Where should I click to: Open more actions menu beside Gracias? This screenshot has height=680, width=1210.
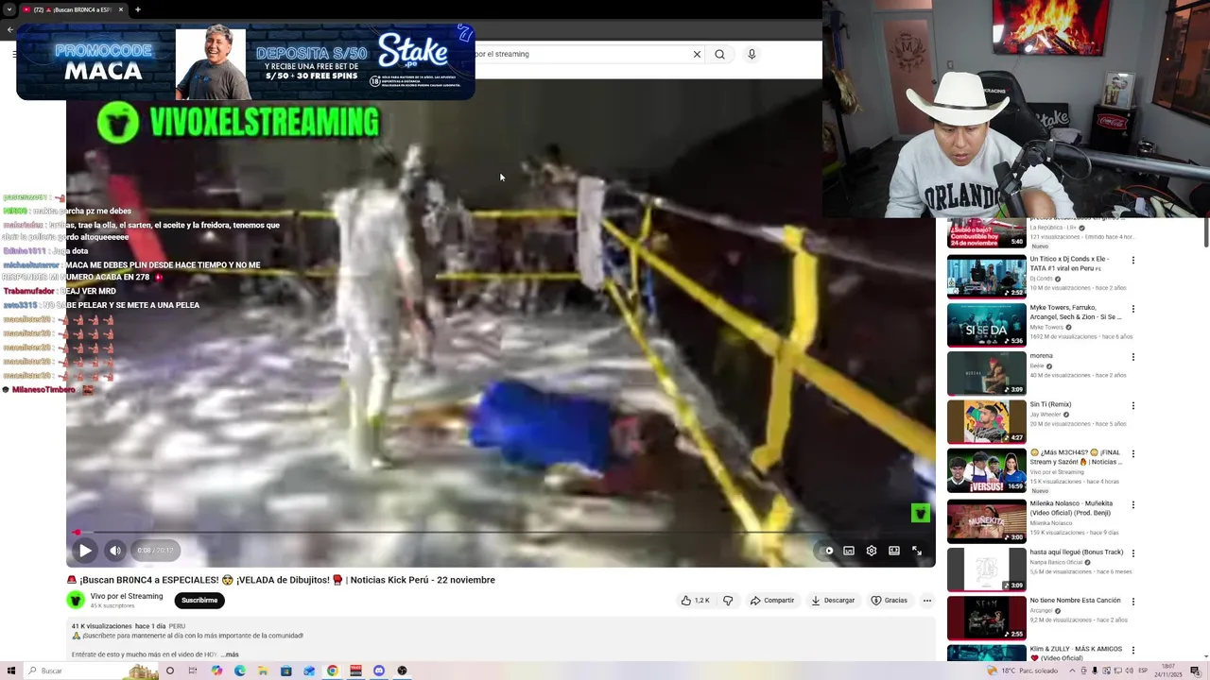[x=927, y=601]
